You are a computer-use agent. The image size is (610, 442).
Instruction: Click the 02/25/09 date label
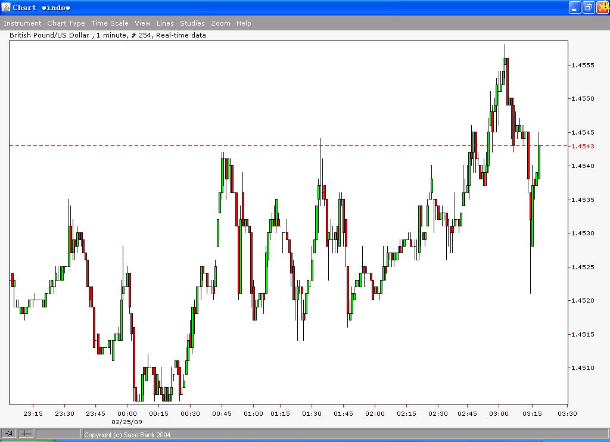pos(127,422)
